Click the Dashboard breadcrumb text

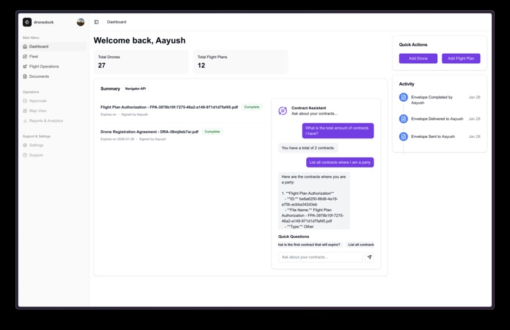(x=117, y=22)
